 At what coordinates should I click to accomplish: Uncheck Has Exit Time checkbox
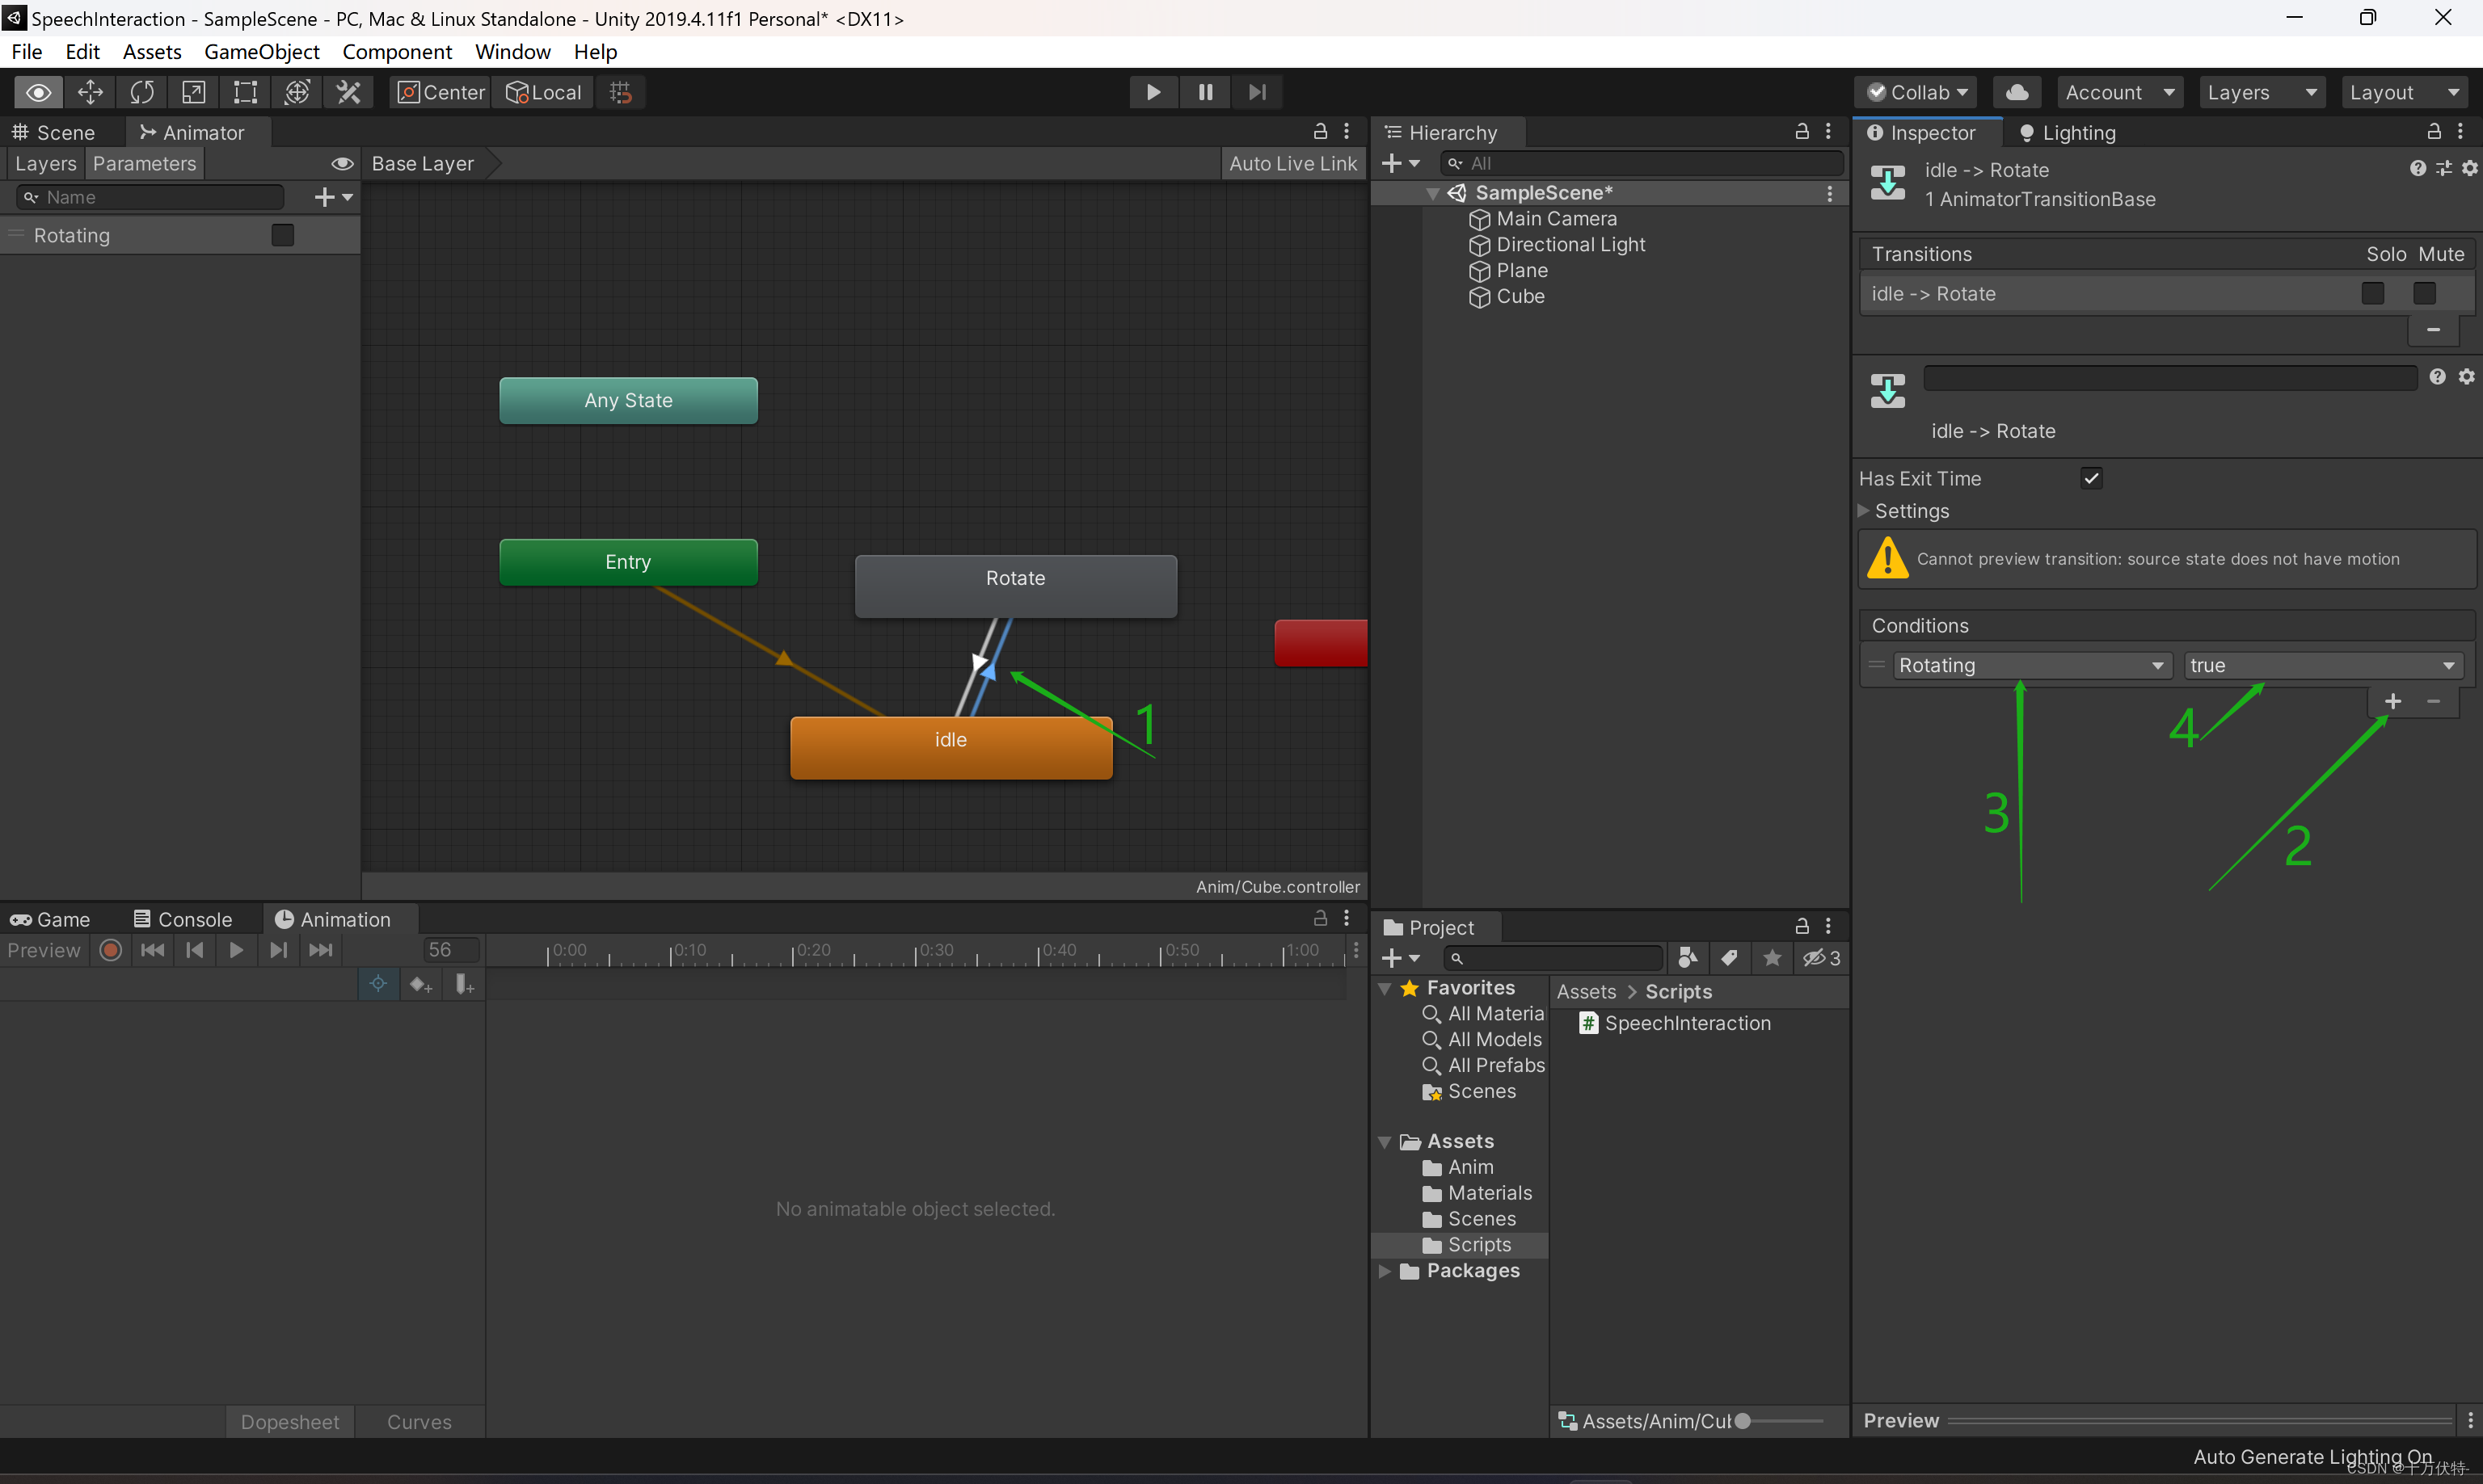pyautogui.click(x=2091, y=478)
